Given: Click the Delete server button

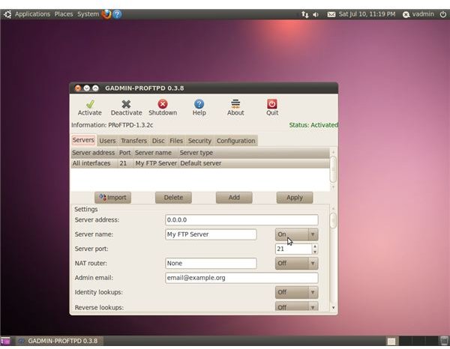Looking at the screenshot, I should (x=173, y=198).
